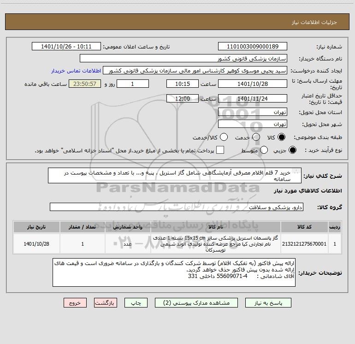Image resolution: width=355 pixels, height=344 pixels.
Task: Click the عدد unit cell
Action: pos(128,244)
